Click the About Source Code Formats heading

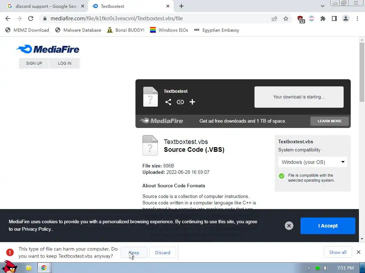[174, 186]
